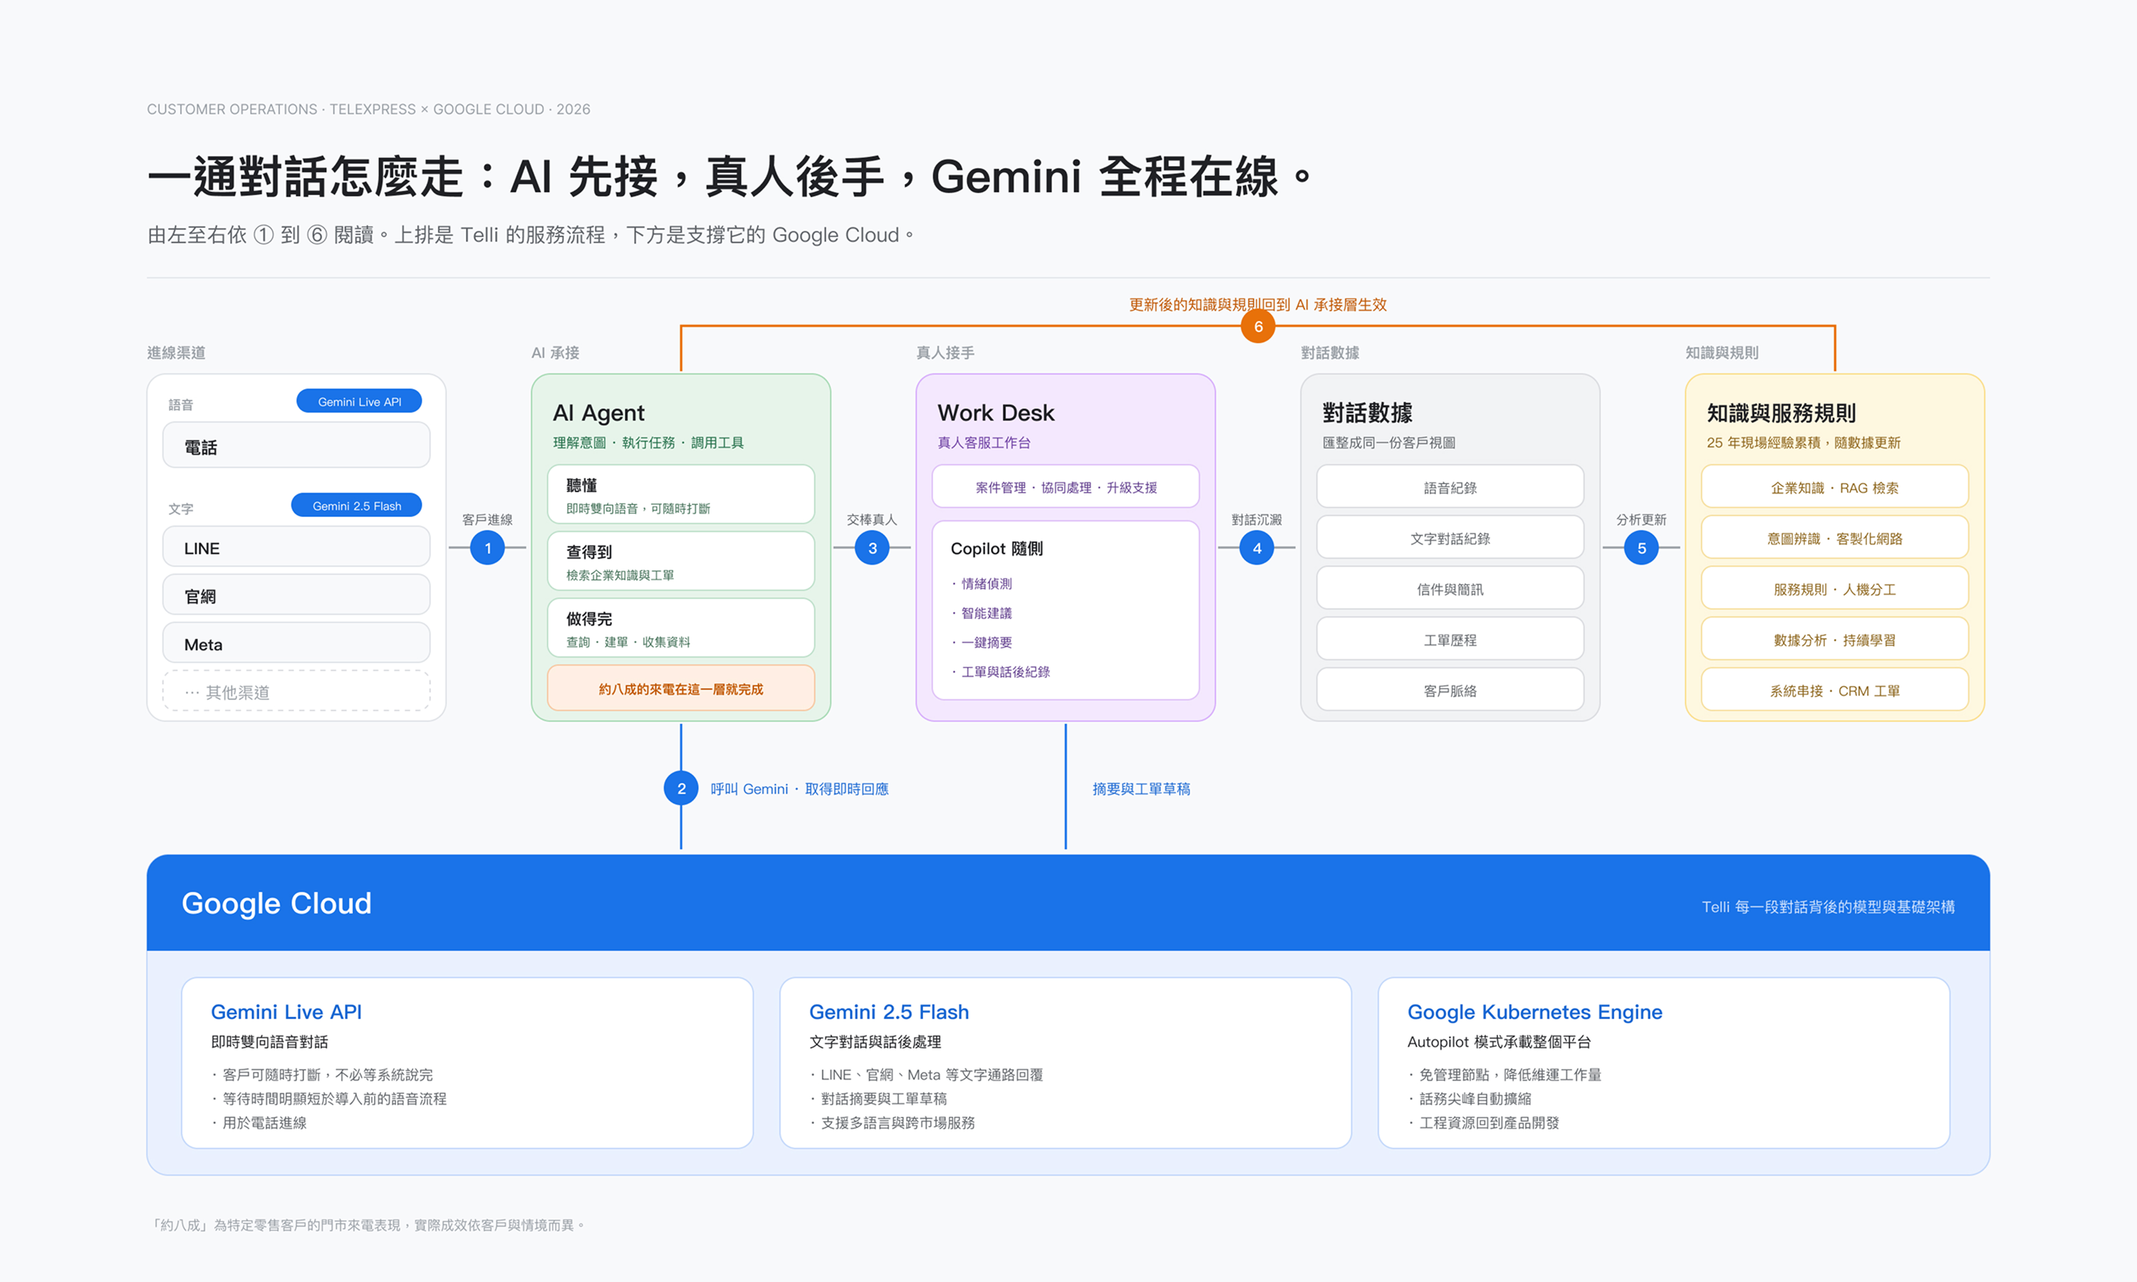
Task: Click the 意圖辨識・客製化網路 row
Action: pos(1835,538)
